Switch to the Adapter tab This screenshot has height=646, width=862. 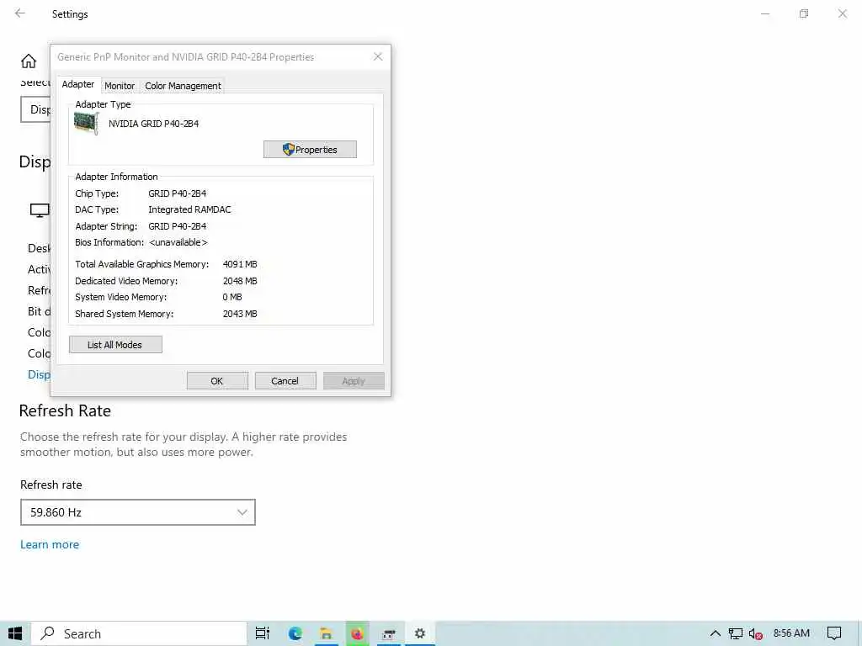78,85
